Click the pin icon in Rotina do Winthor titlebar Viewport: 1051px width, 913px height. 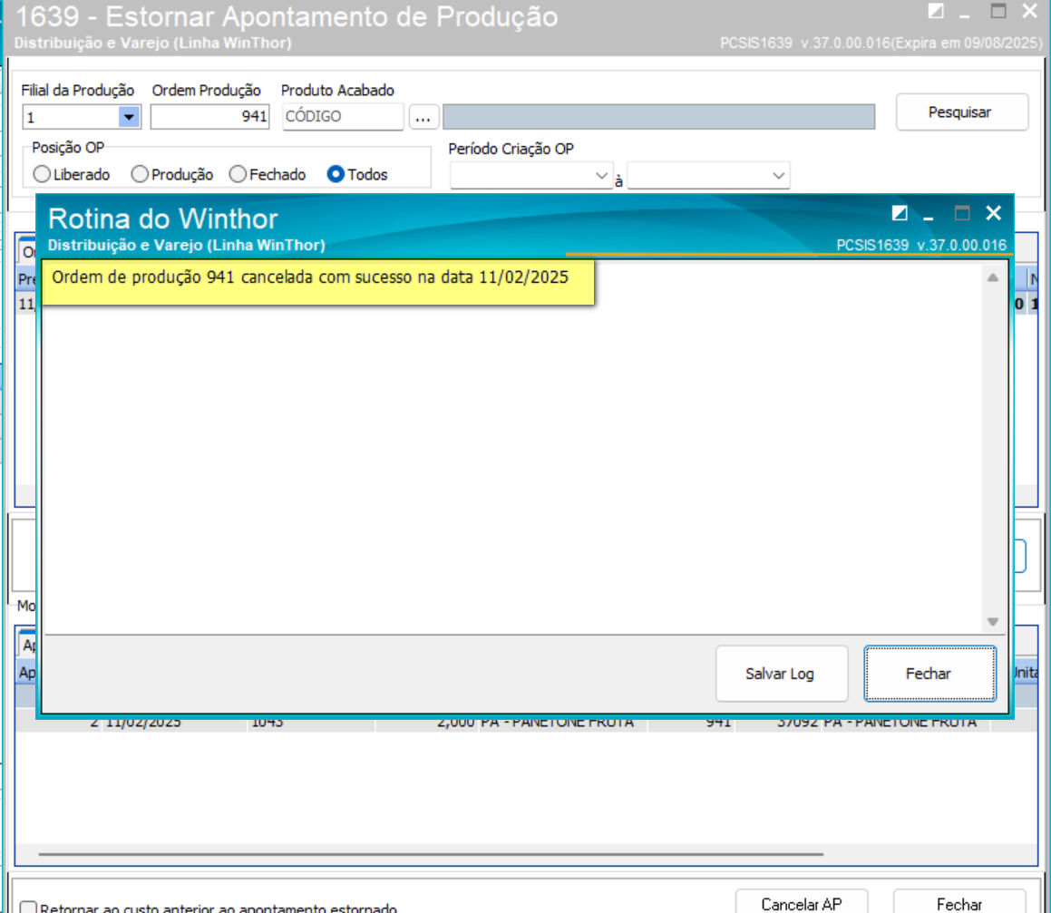coord(900,213)
